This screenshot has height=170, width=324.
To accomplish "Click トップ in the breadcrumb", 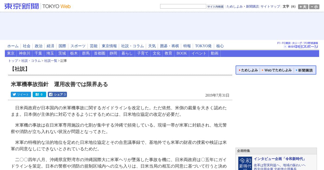I will [x=13, y=61].
